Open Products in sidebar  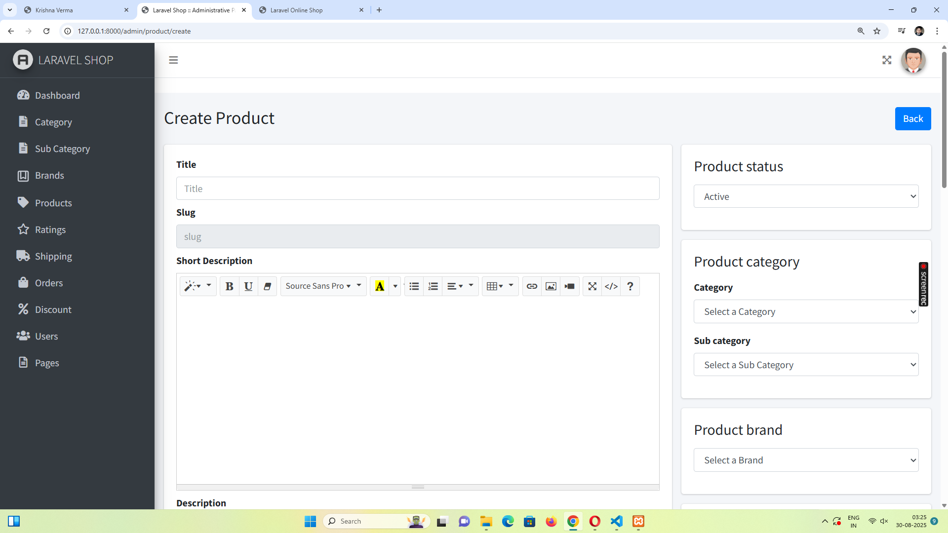coord(77,203)
